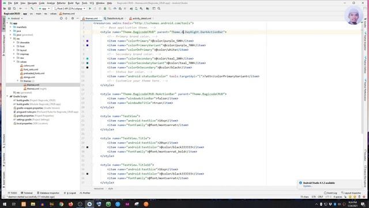
Task: Open Chrome from the Windows taskbar
Action: coord(61,204)
